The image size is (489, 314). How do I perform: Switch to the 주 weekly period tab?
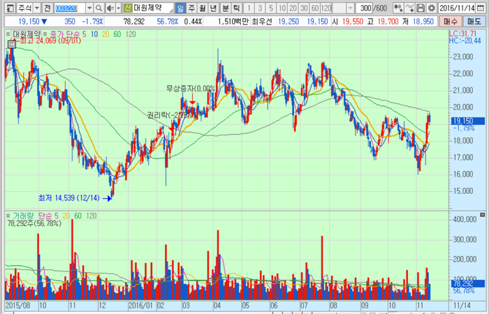(191, 8)
